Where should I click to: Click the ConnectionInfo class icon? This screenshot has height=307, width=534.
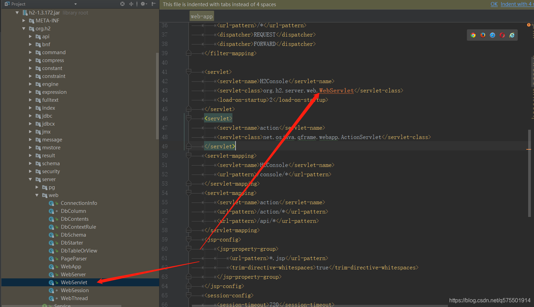click(x=52, y=204)
